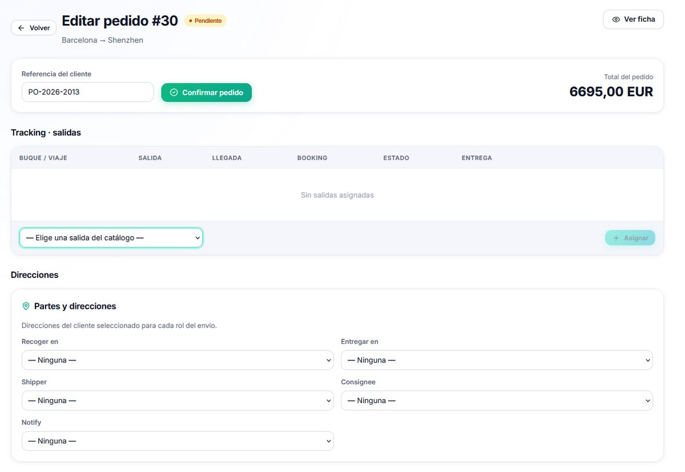This screenshot has width=685, height=472.
Task: Click the left arrow icon in Volver
Action: point(21,28)
